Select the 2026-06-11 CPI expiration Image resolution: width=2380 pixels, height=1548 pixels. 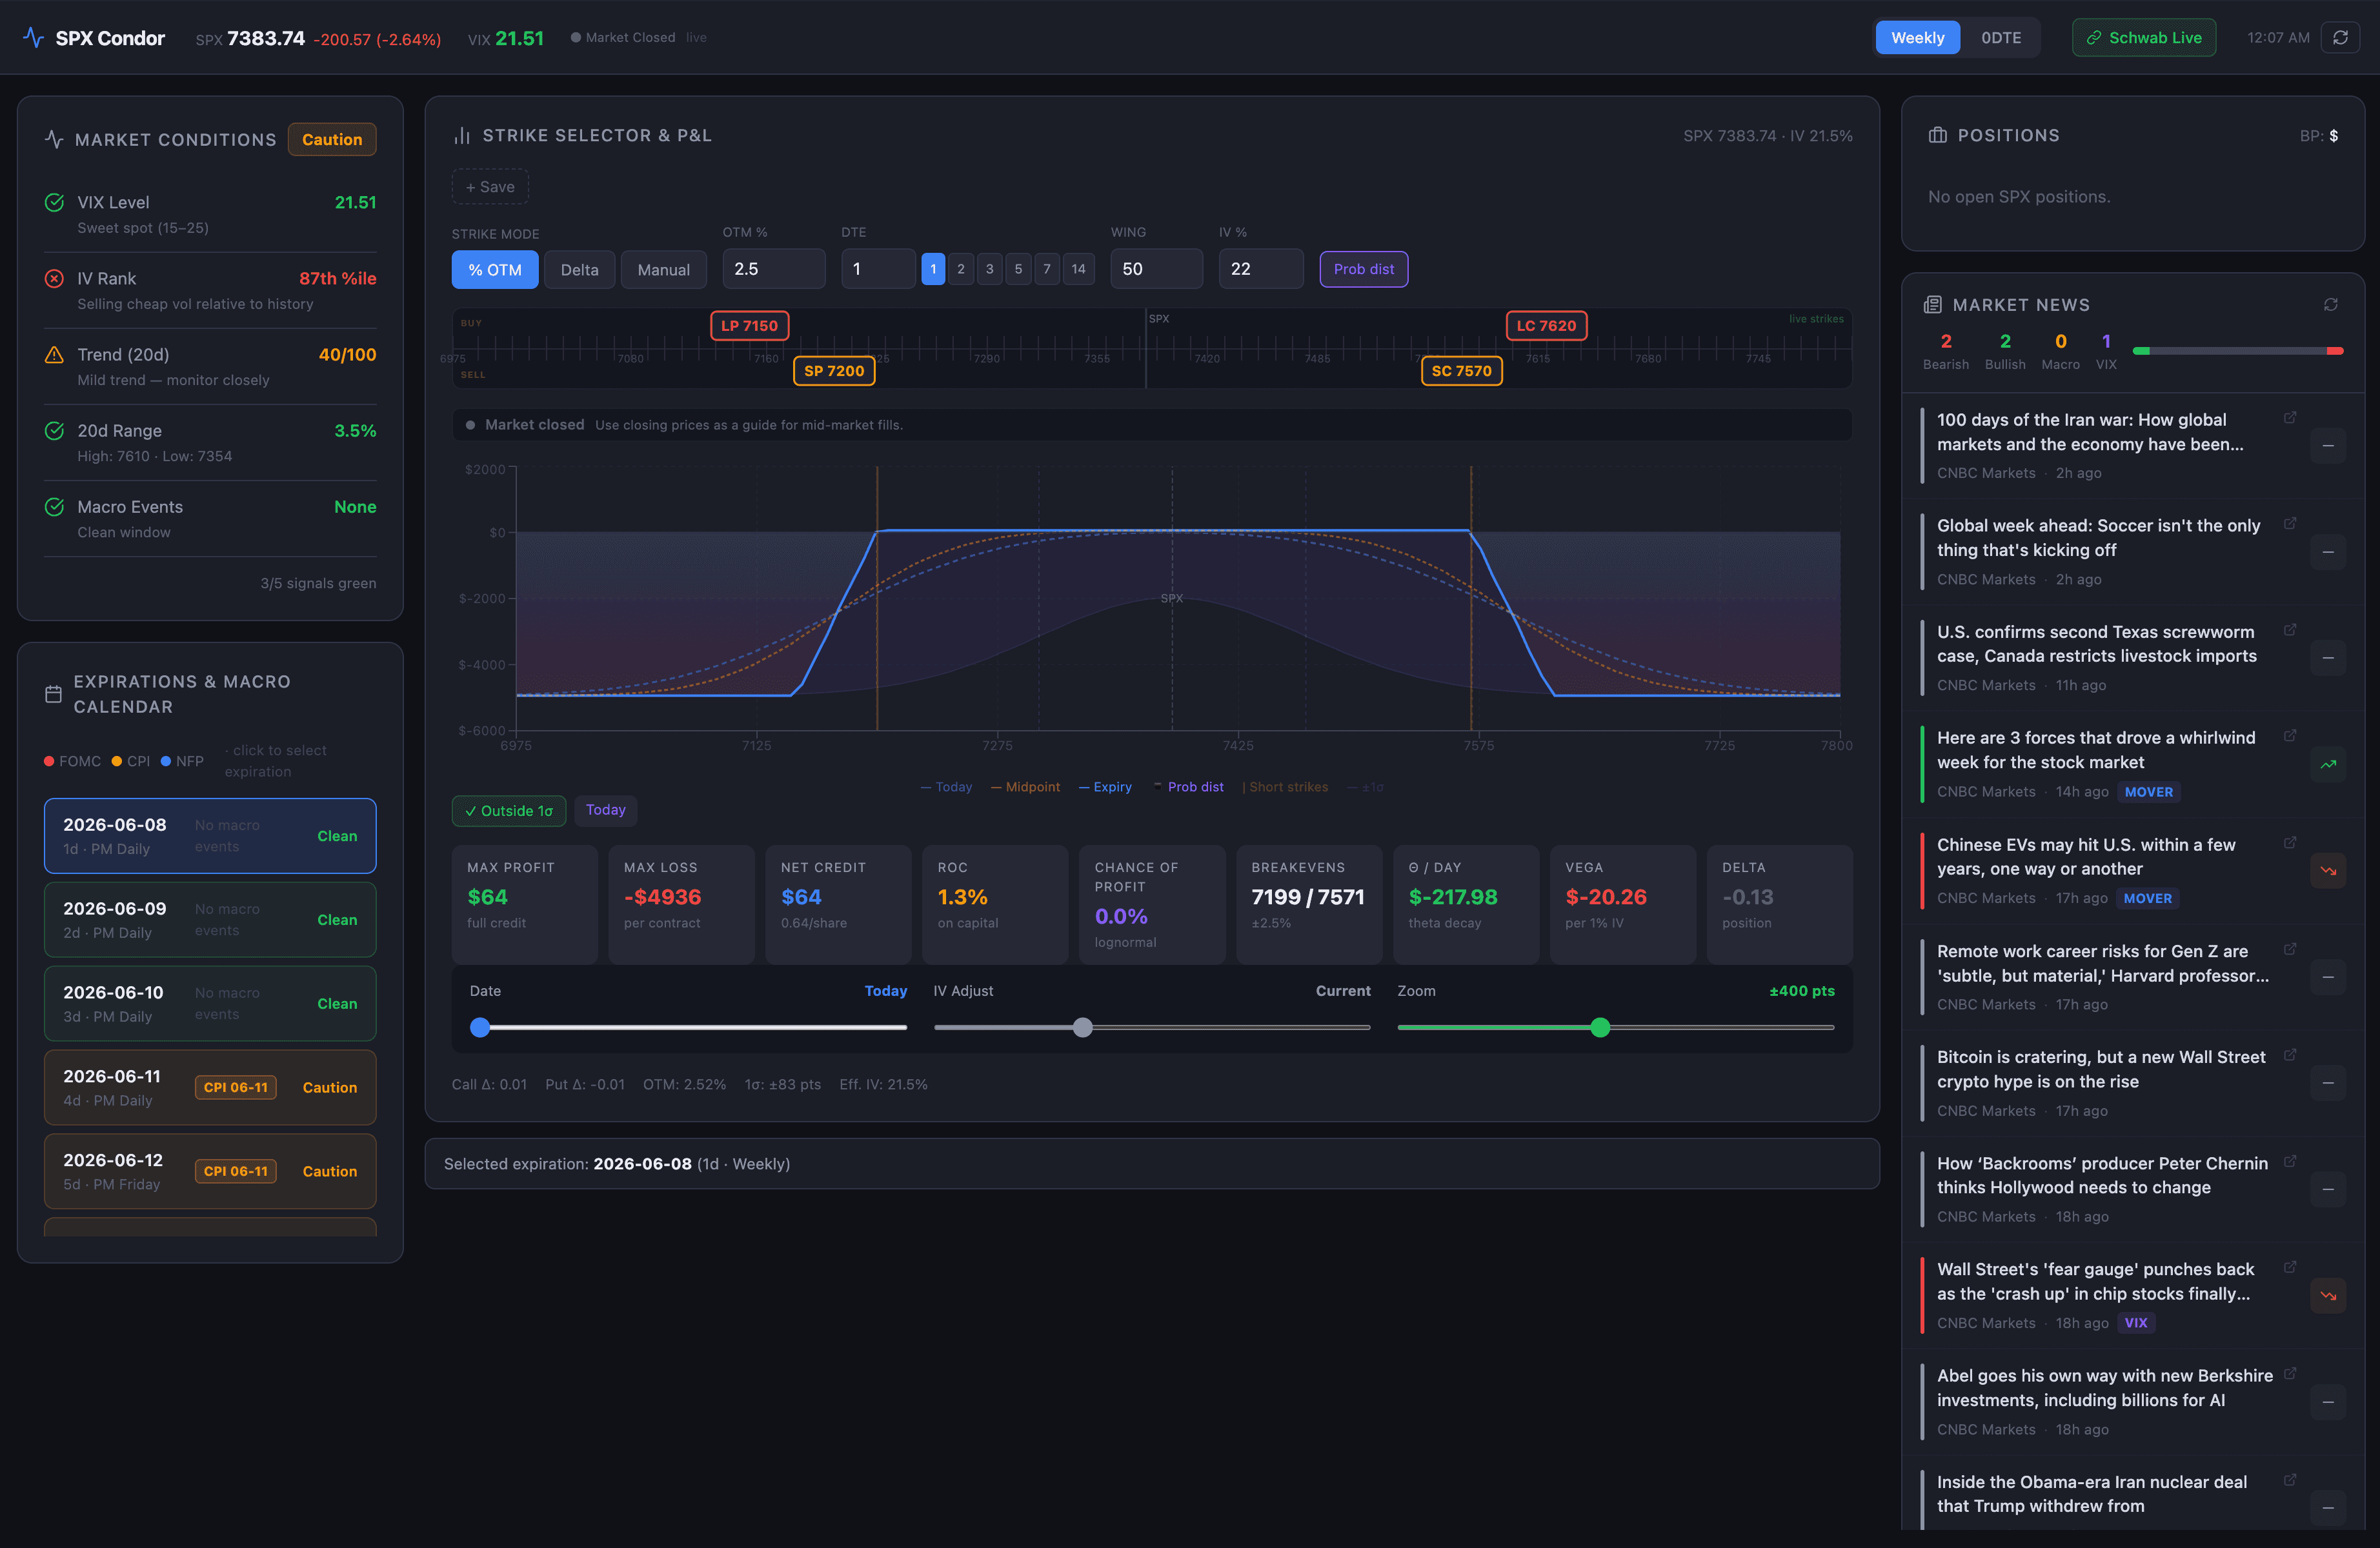pos(210,1087)
